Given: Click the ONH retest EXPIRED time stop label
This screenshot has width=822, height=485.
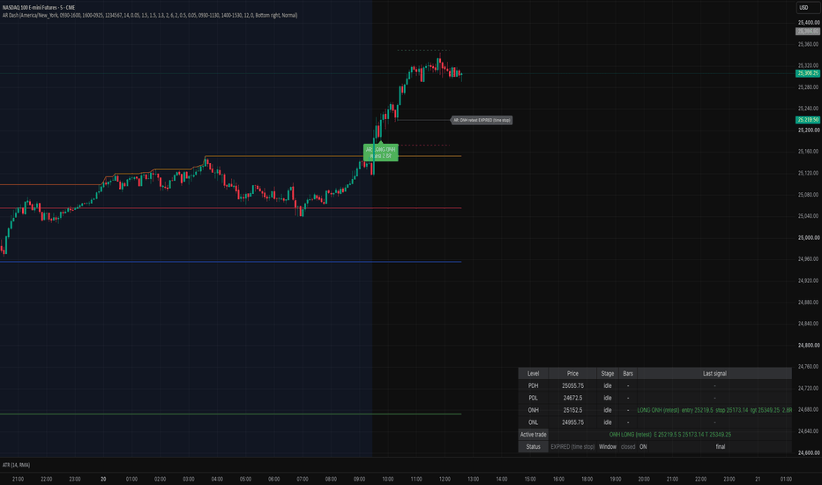Looking at the screenshot, I should click(x=482, y=120).
